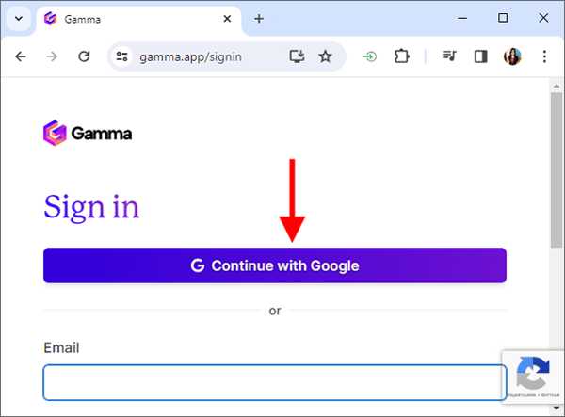The width and height of the screenshot is (565, 417).
Task: Minimize the browser window
Action: coord(462,18)
